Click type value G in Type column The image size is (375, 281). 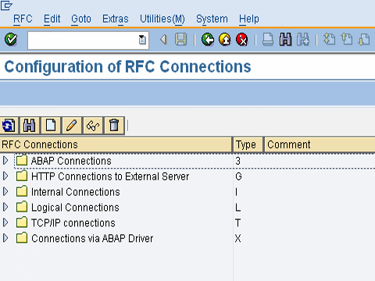pyautogui.click(x=238, y=176)
